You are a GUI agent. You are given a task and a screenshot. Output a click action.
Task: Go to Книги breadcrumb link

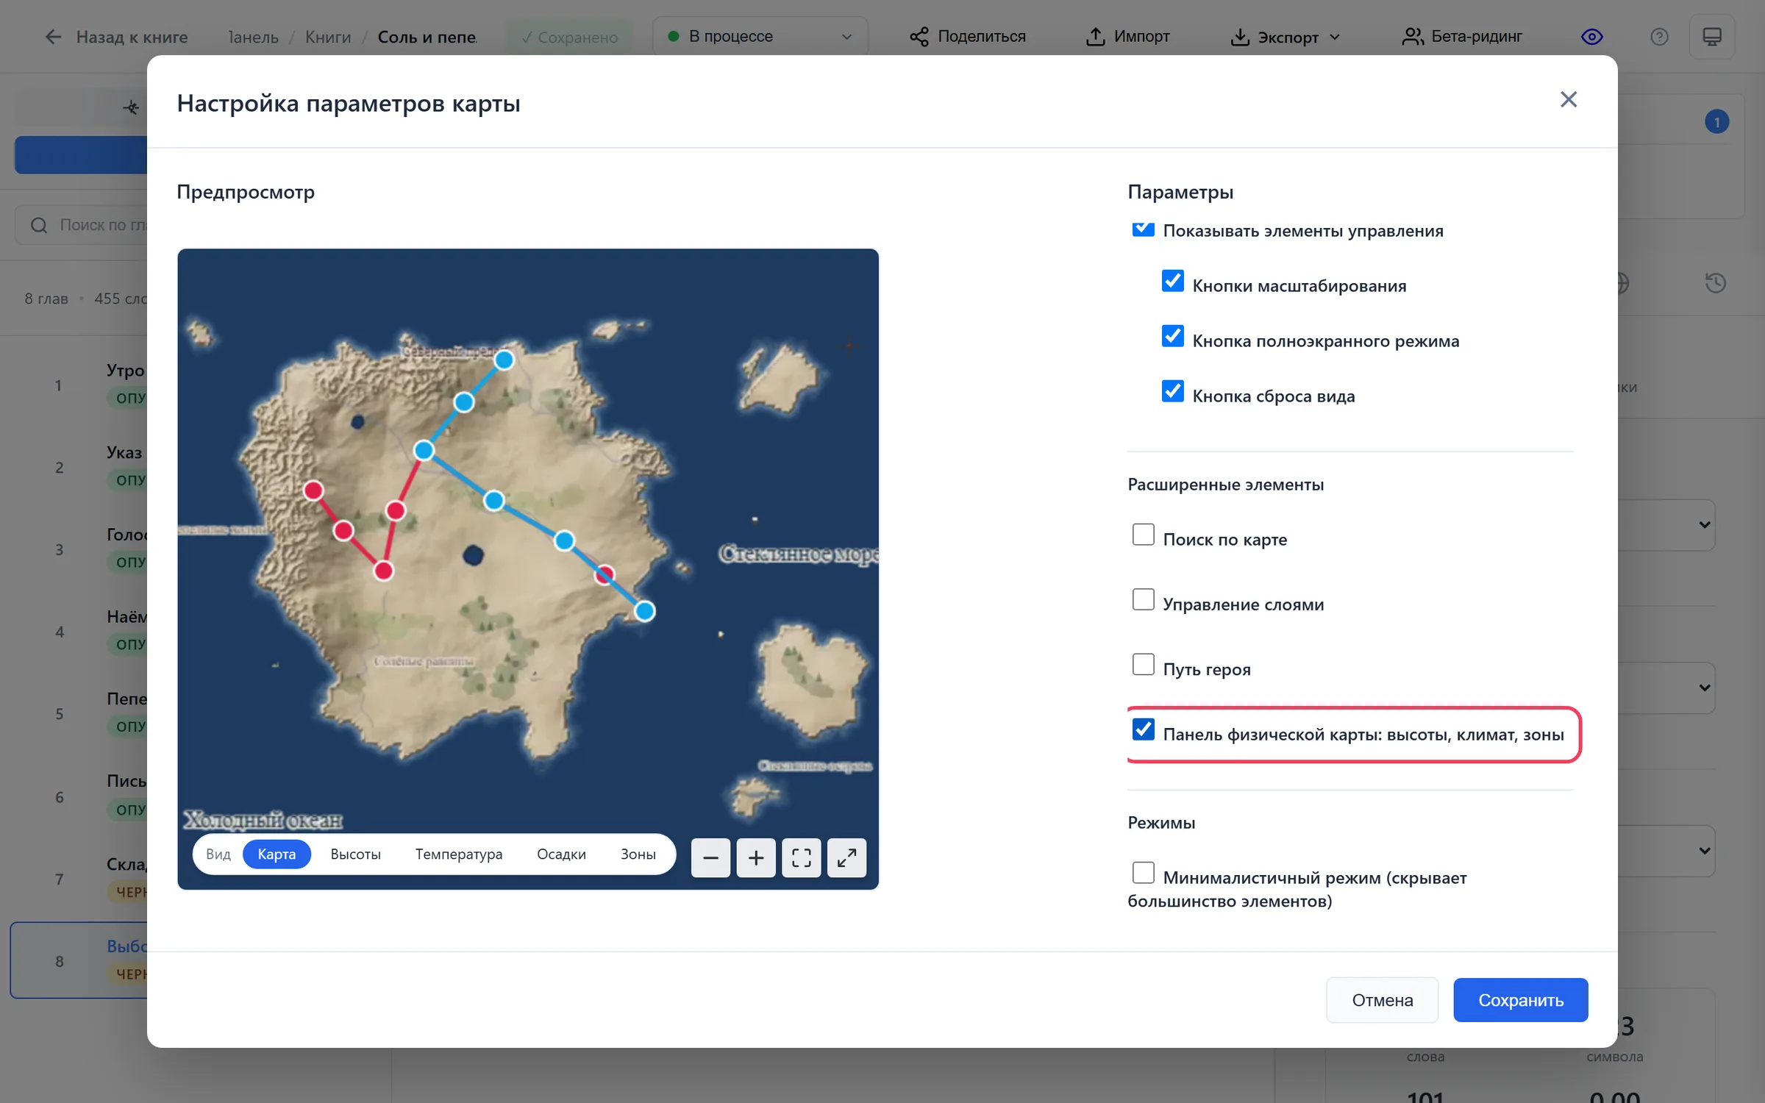click(328, 37)
